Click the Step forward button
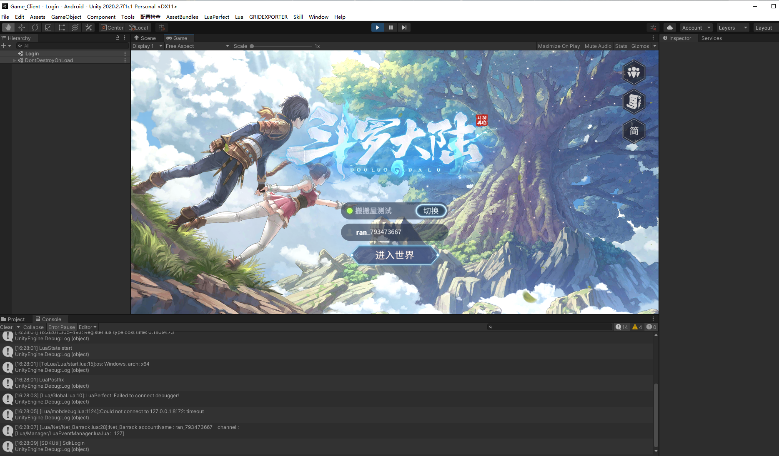779x456 pixels. pyautogui.click(x=404, y=27)
